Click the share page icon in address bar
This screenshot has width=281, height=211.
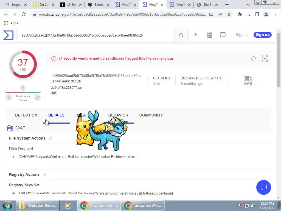point(220,14)
